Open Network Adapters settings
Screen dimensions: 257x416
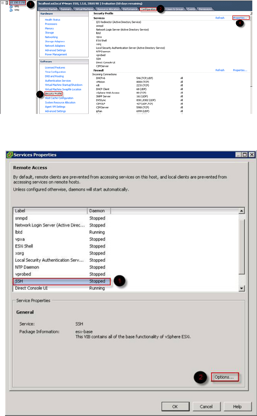pyautogui.click(x=55, y=46)
